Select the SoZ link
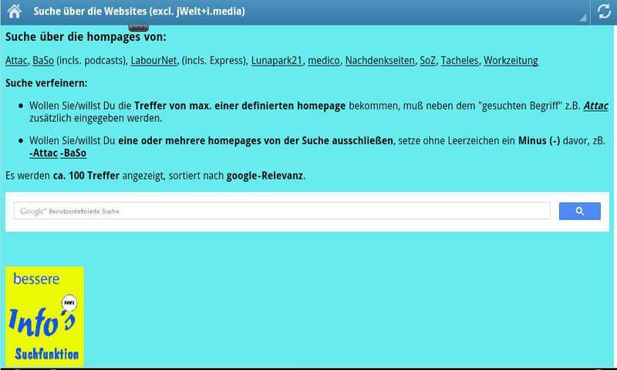Image resolution: width=617 pixels, height=370 pixels. pyautogui.click(x=427, y=60)
